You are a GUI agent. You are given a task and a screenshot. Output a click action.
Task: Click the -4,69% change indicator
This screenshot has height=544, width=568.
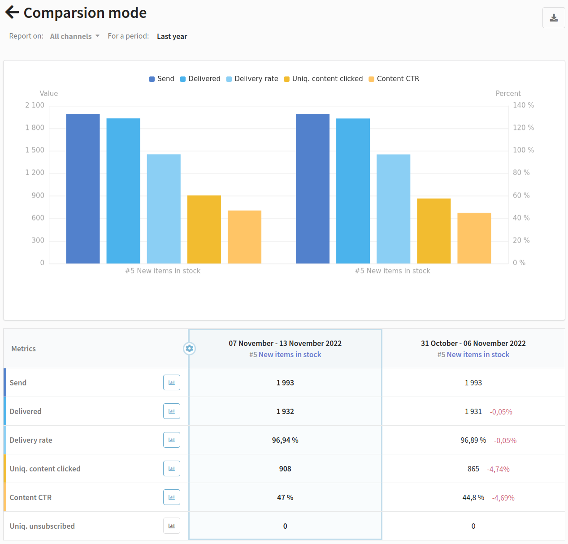(x=503, y=498)
